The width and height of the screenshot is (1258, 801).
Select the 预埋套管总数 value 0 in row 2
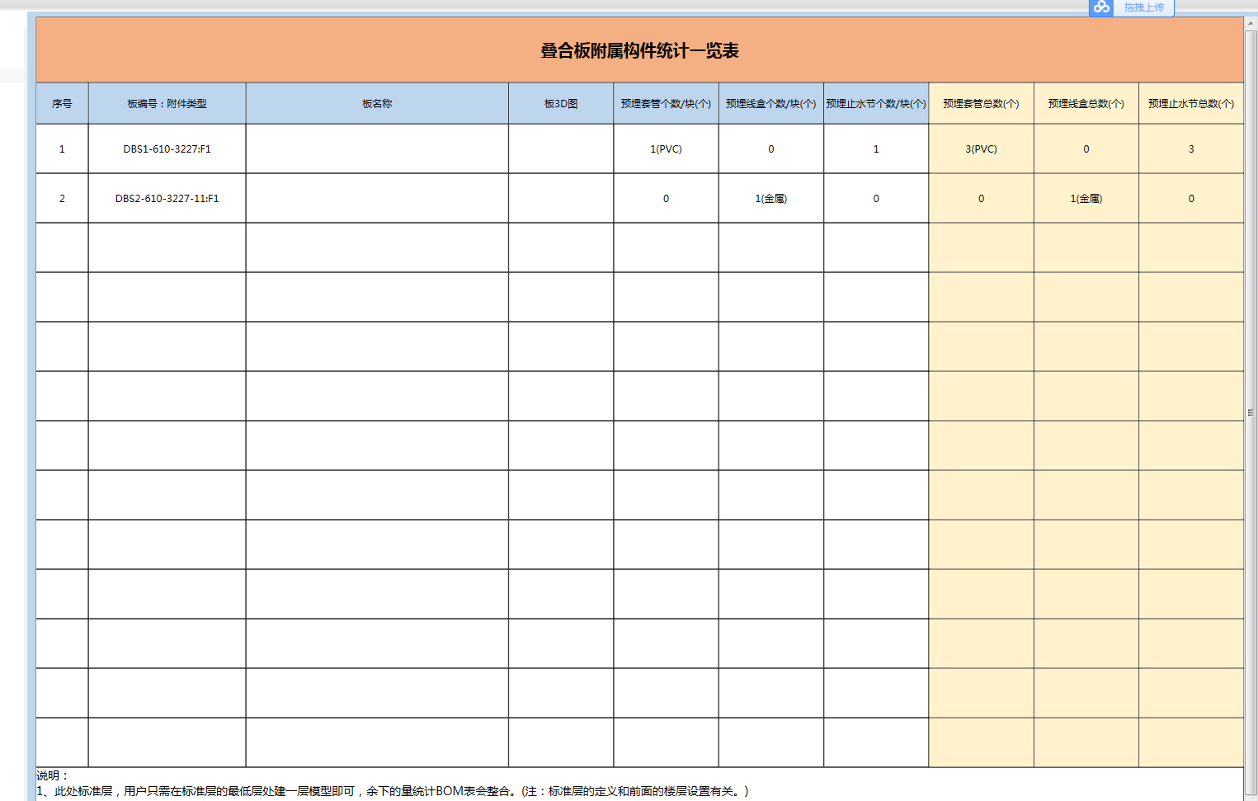tap(981, 198)
